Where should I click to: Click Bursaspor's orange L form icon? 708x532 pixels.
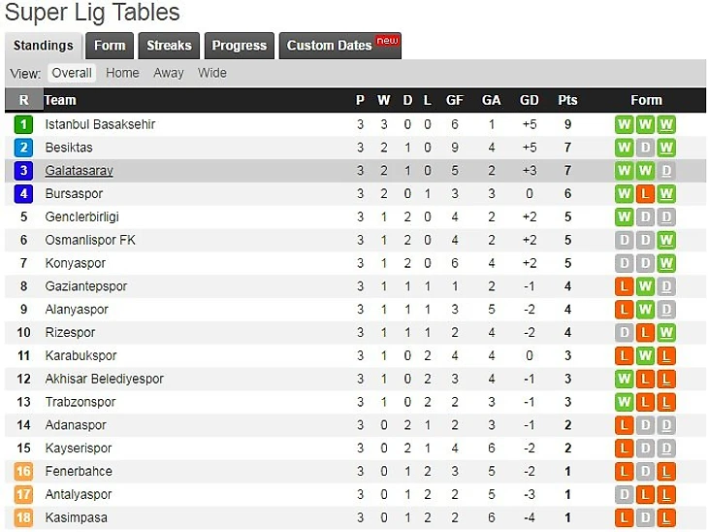click(x=646, y=194)
